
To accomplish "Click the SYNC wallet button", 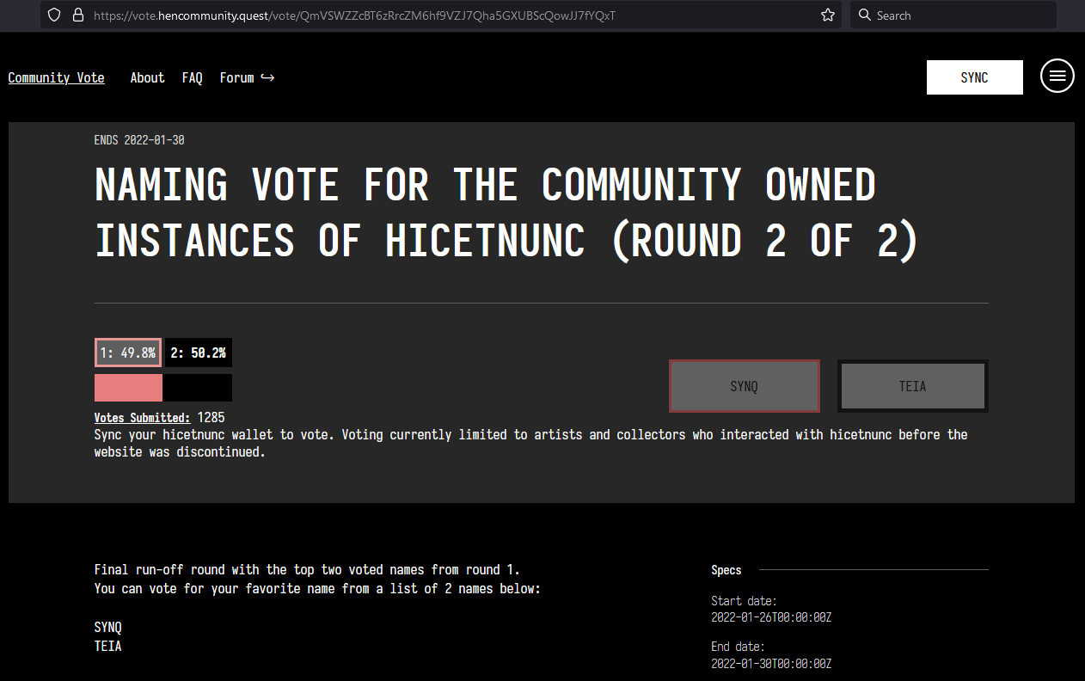I will (975, 77).
